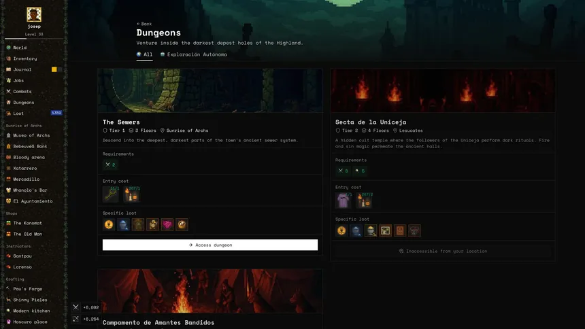The width and height of the screenshot is (585, 329).
Task: Open the Loot page with 1359 badge
Action: tap(18, 114)
